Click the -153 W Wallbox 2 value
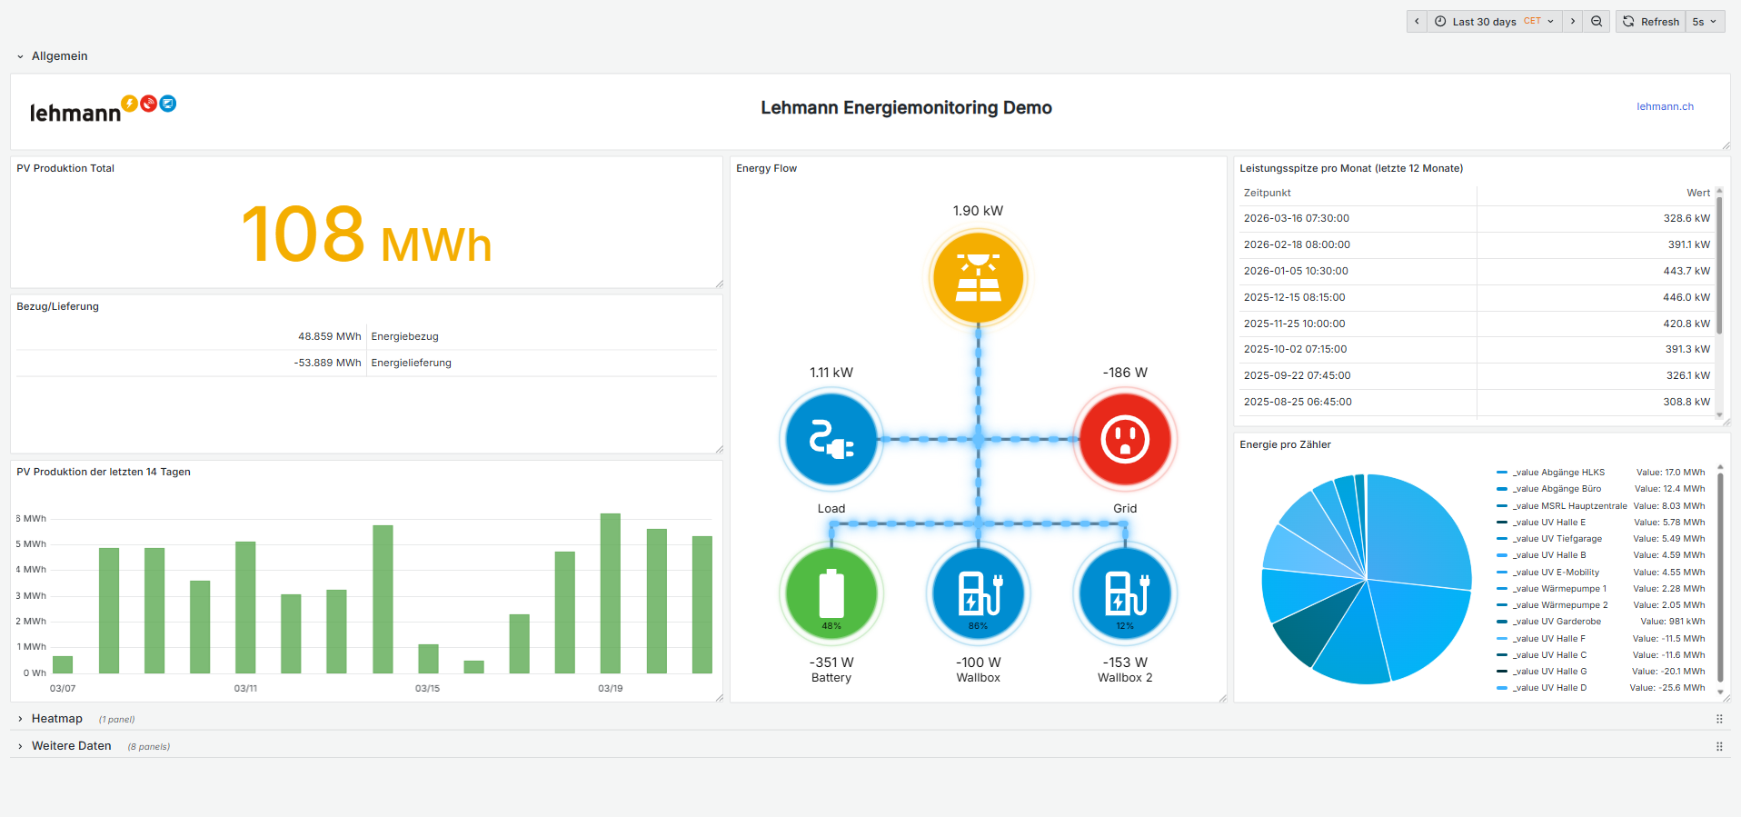The height and width of the screenshot is (817, 1741). pyautogui.click(x=1125, y=663)
